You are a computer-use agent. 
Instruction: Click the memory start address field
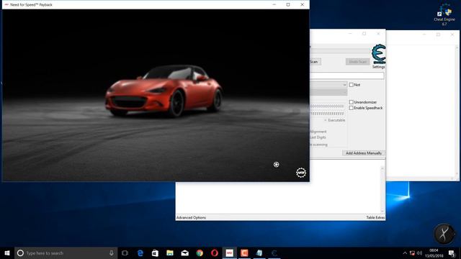328,106
